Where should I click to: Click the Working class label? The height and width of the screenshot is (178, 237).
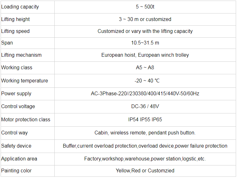click(17, 68)
